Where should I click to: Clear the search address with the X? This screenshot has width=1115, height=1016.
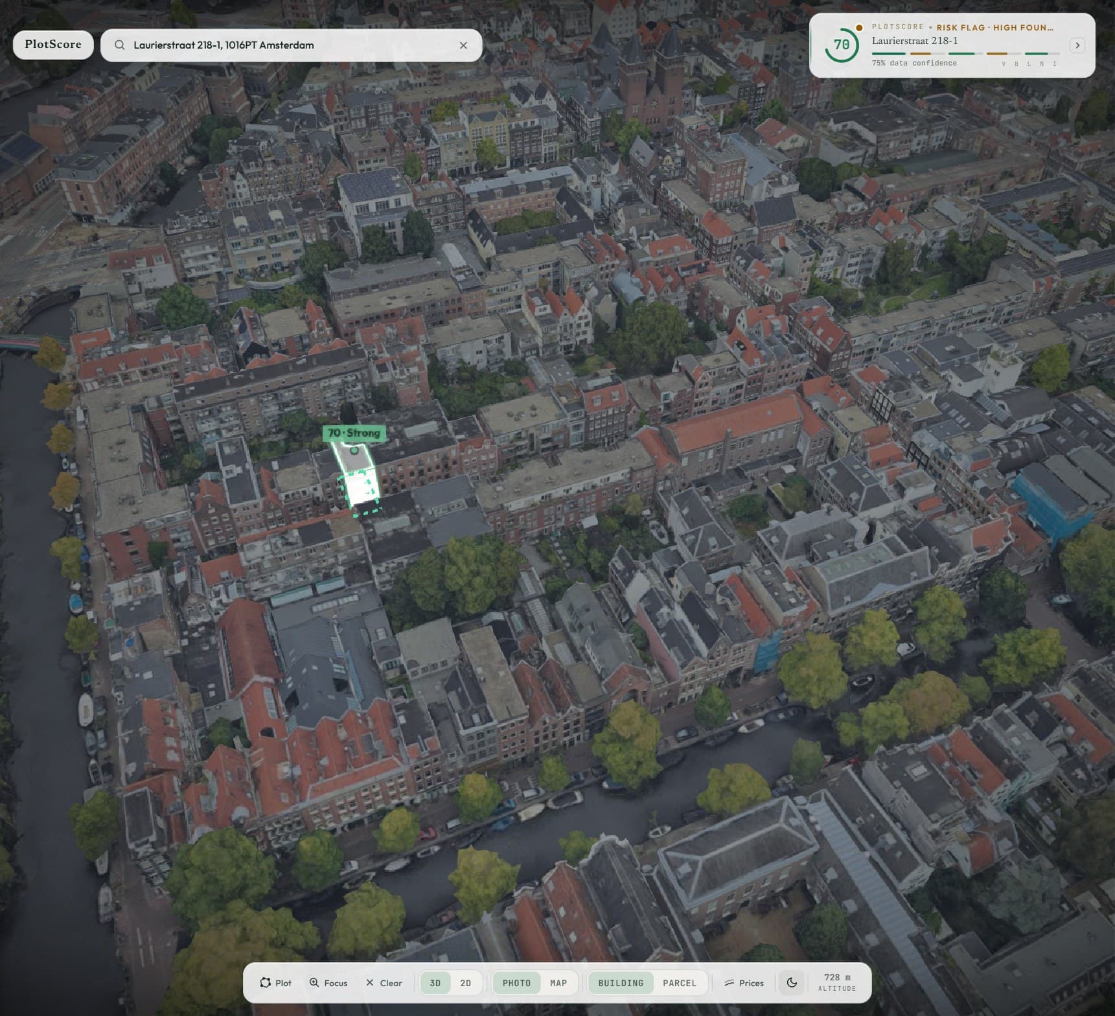[x=463, y=45]
